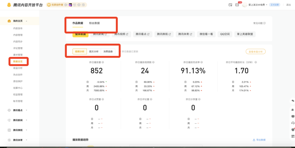
Task: Open 内容发布 in the sidebar
Action: click(18, 28)
